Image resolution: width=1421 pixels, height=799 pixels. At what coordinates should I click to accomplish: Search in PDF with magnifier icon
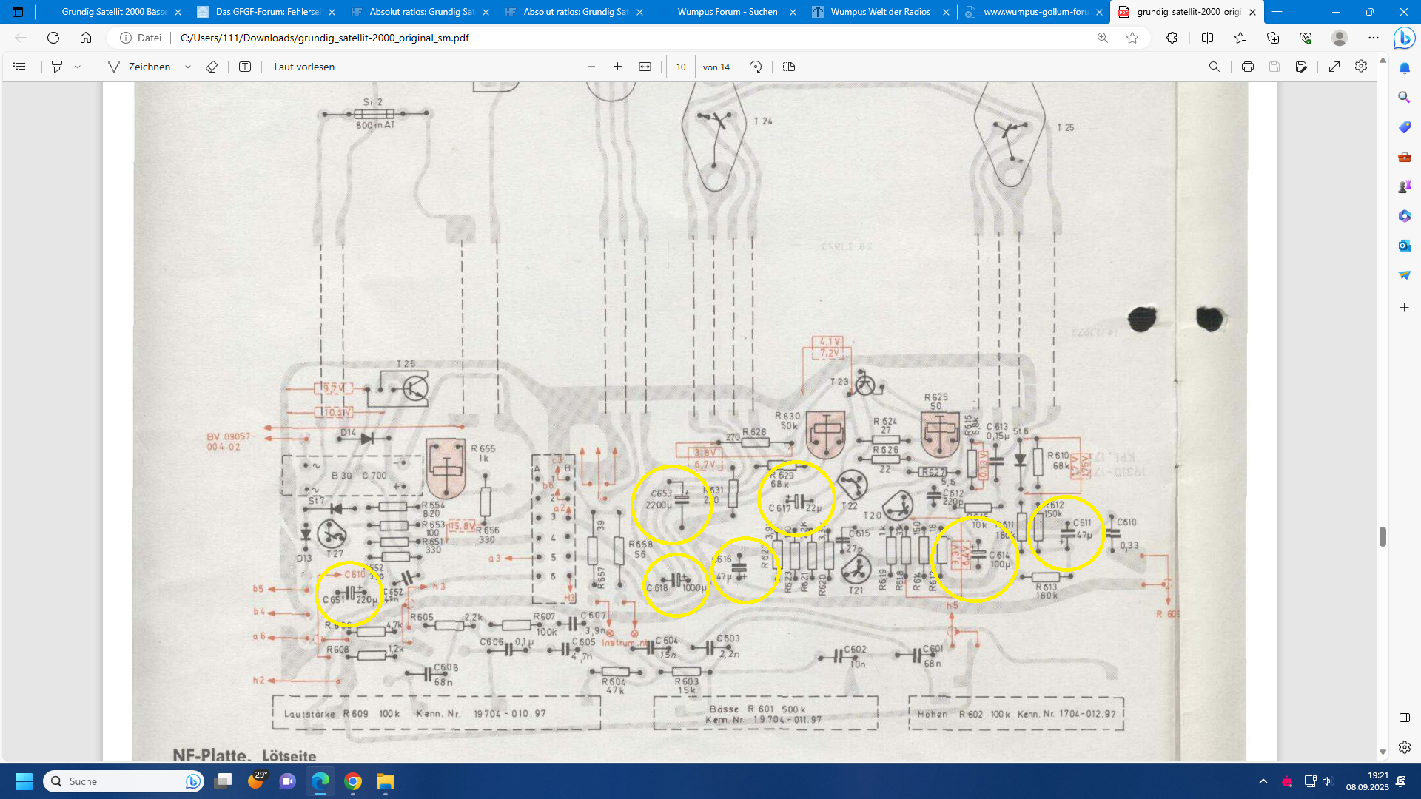point(1215,67)
